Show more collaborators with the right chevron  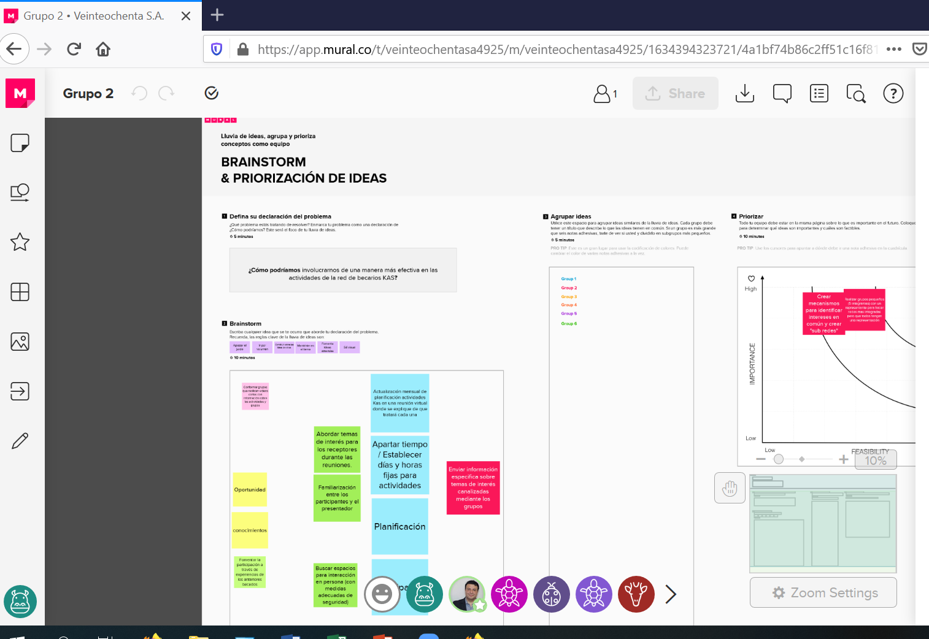[x=671, y=594]
